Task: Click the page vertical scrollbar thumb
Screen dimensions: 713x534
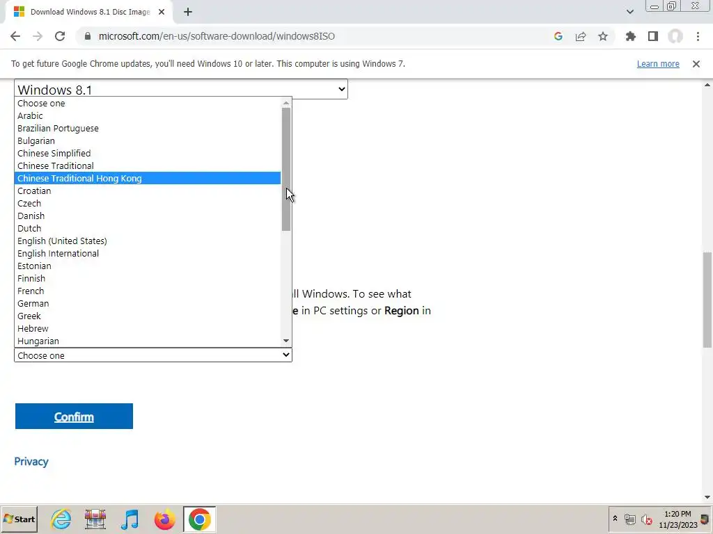Action: point(707,300)
